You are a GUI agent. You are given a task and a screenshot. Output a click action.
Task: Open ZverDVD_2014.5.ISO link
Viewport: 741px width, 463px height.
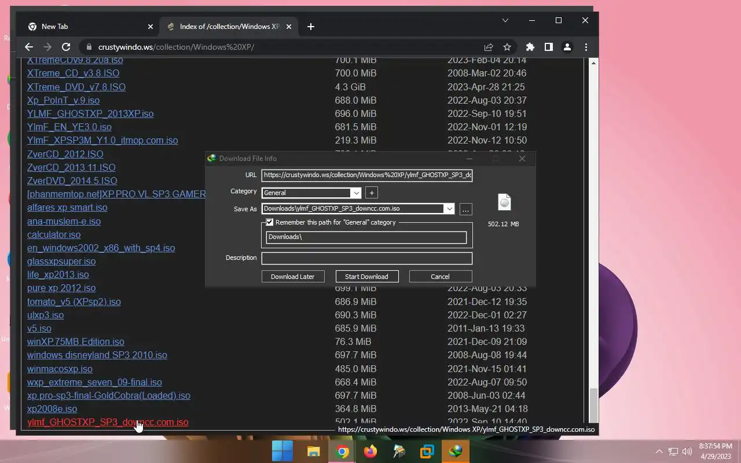[x=72, y=181]
